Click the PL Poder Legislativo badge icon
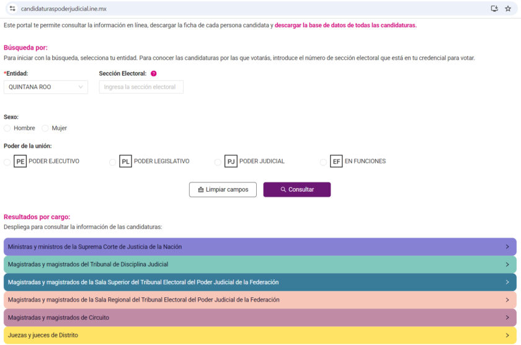Viewport: 521px width, 345px height. [x=125, y=161]
